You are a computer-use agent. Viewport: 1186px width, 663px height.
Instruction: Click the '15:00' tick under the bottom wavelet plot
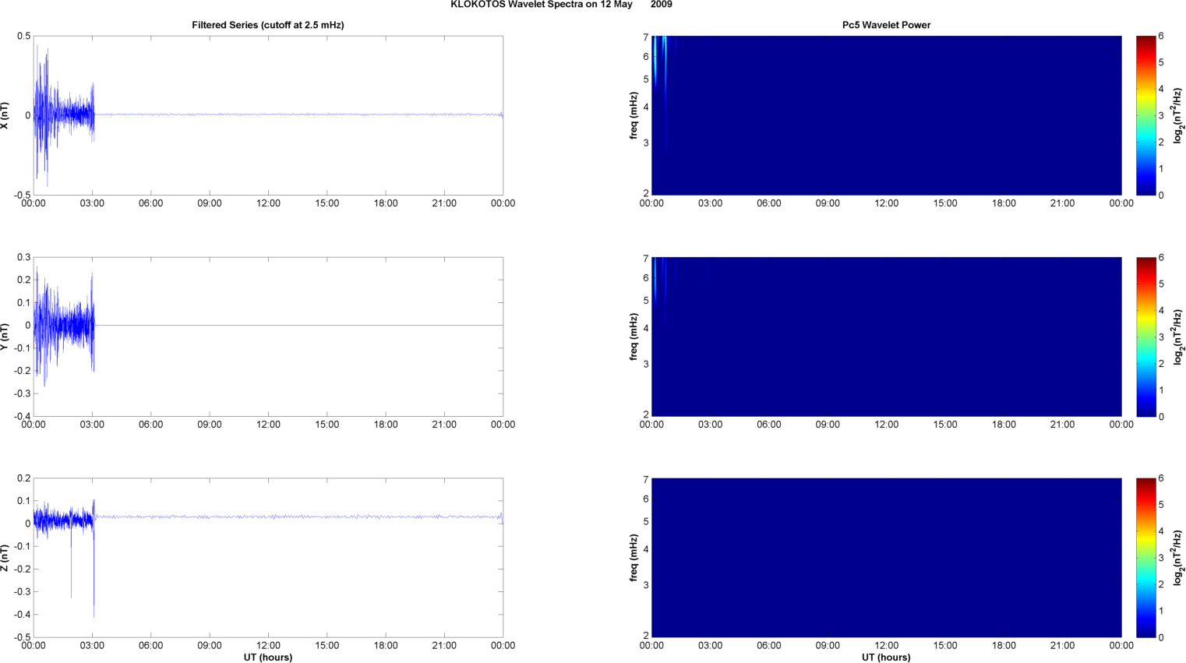pyautogui.click(x=945, y=645)
